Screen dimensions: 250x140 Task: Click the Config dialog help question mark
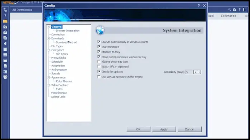click(199, 6)
